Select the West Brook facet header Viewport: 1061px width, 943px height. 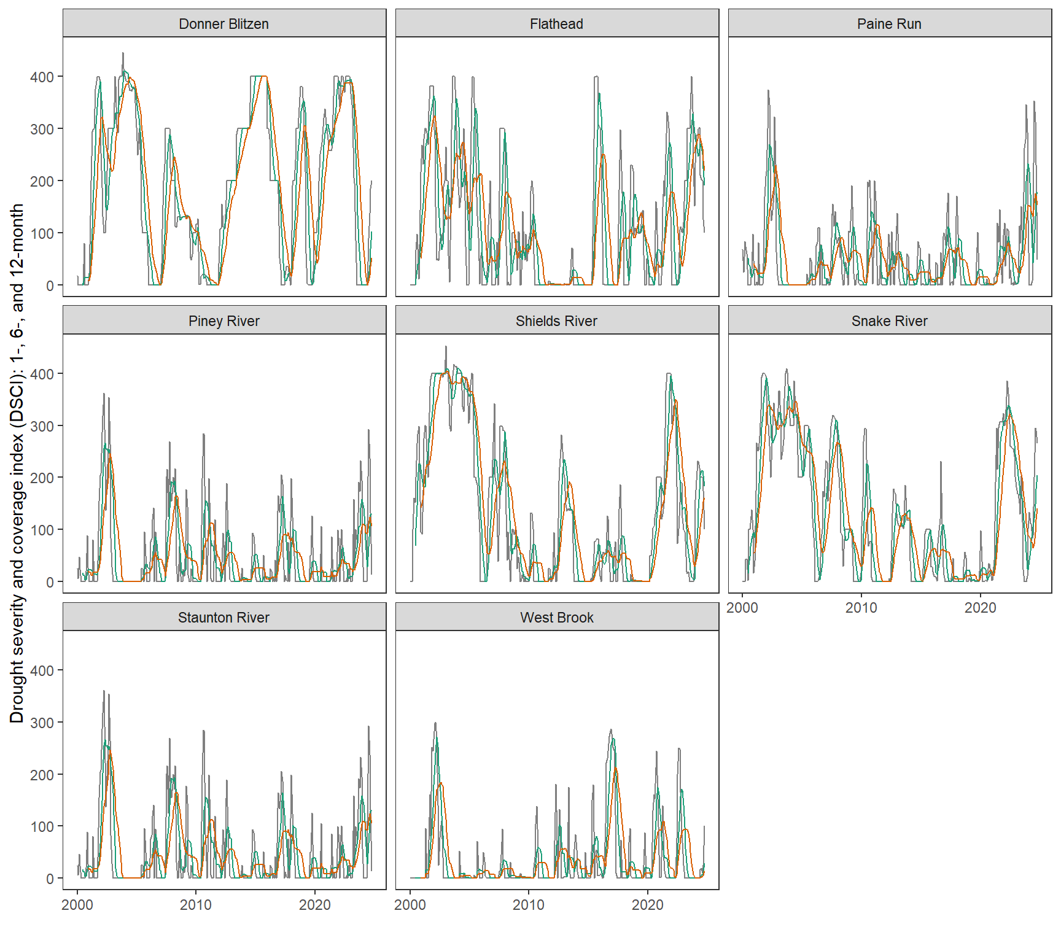556,618
